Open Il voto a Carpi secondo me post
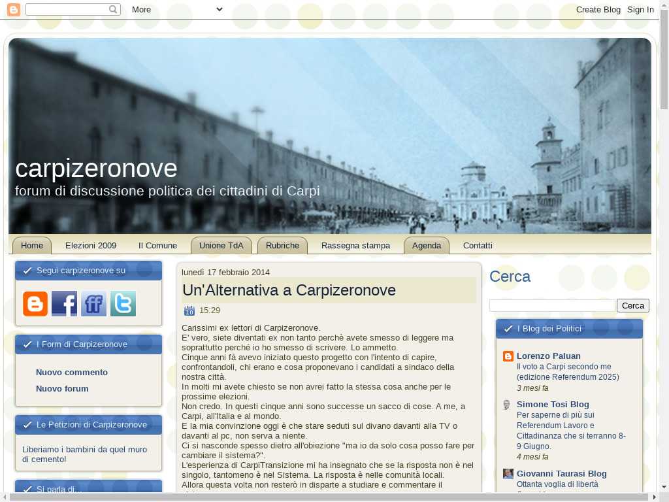The image size is (669, 502). pyautogui.click(x=568, y=372)
